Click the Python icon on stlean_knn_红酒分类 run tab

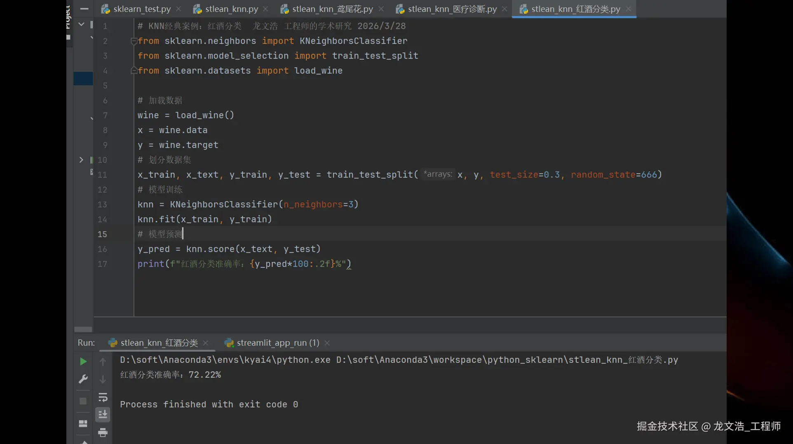[x=113, y=343]
